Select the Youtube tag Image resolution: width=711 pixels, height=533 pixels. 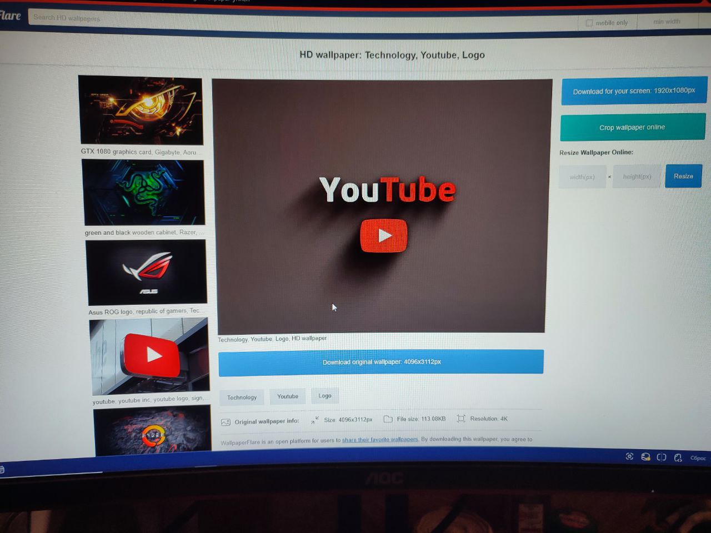tap(288, 396)
